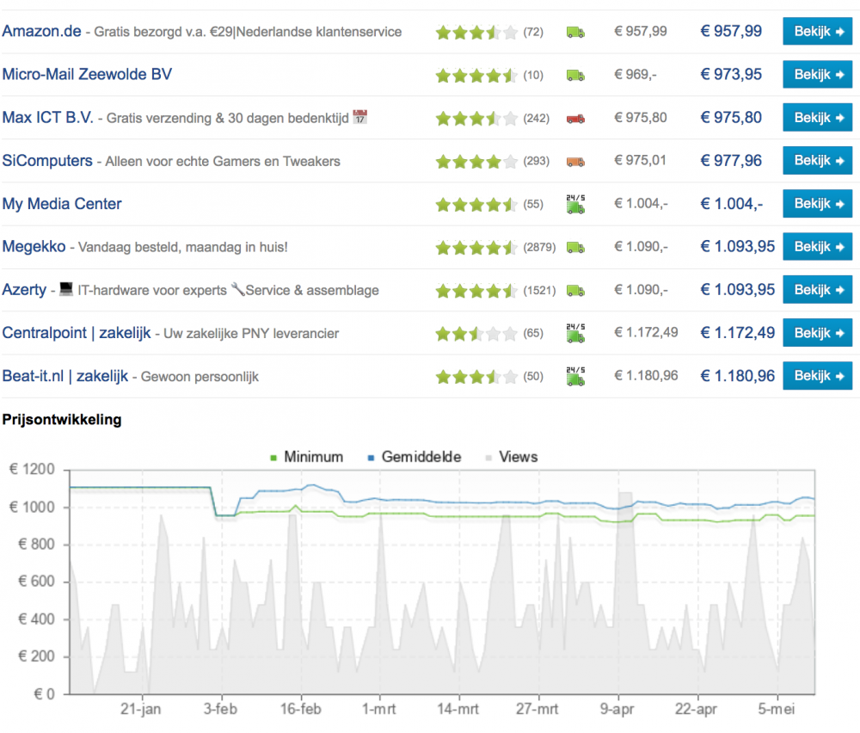Click the € 1.004,- total price of My Media Center
The image size is (860, 733).
(x=732, y=204)
